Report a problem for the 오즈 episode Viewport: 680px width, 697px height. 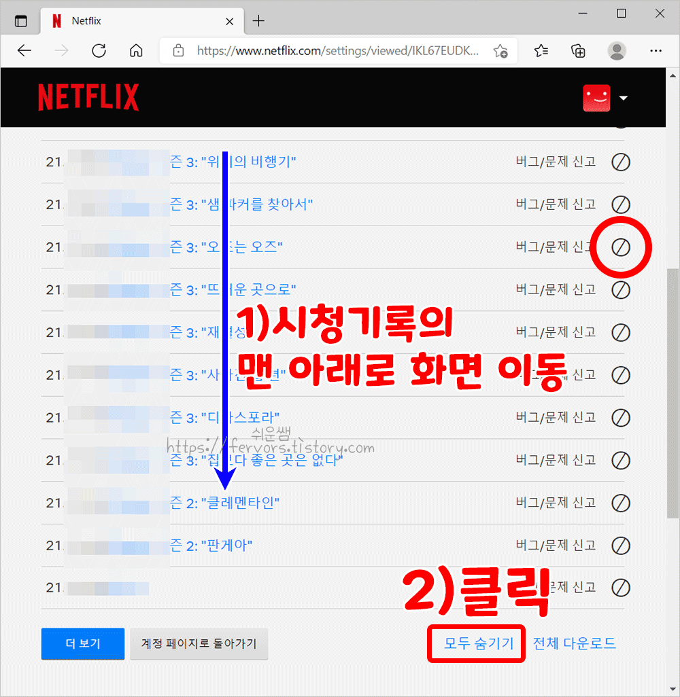tap(556, 247)
